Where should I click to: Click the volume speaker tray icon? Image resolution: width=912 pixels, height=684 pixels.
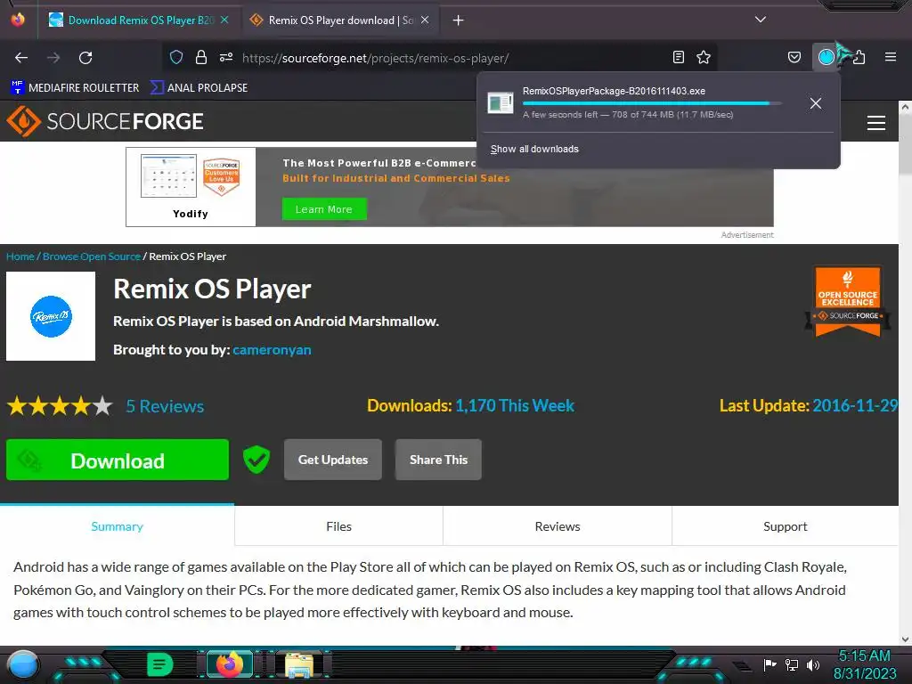[x=813, y=664]
